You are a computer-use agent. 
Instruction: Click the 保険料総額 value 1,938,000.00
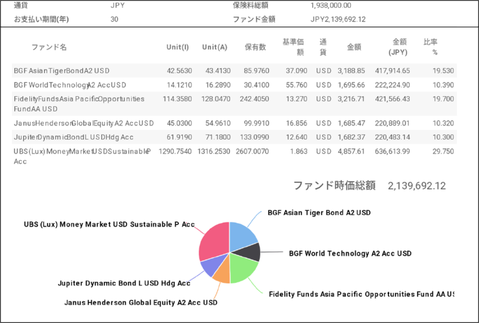[x=331, y=5]
